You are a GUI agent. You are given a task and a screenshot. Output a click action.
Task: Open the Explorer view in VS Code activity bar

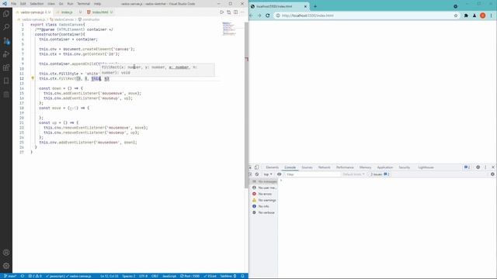click(x=6, y=14)
